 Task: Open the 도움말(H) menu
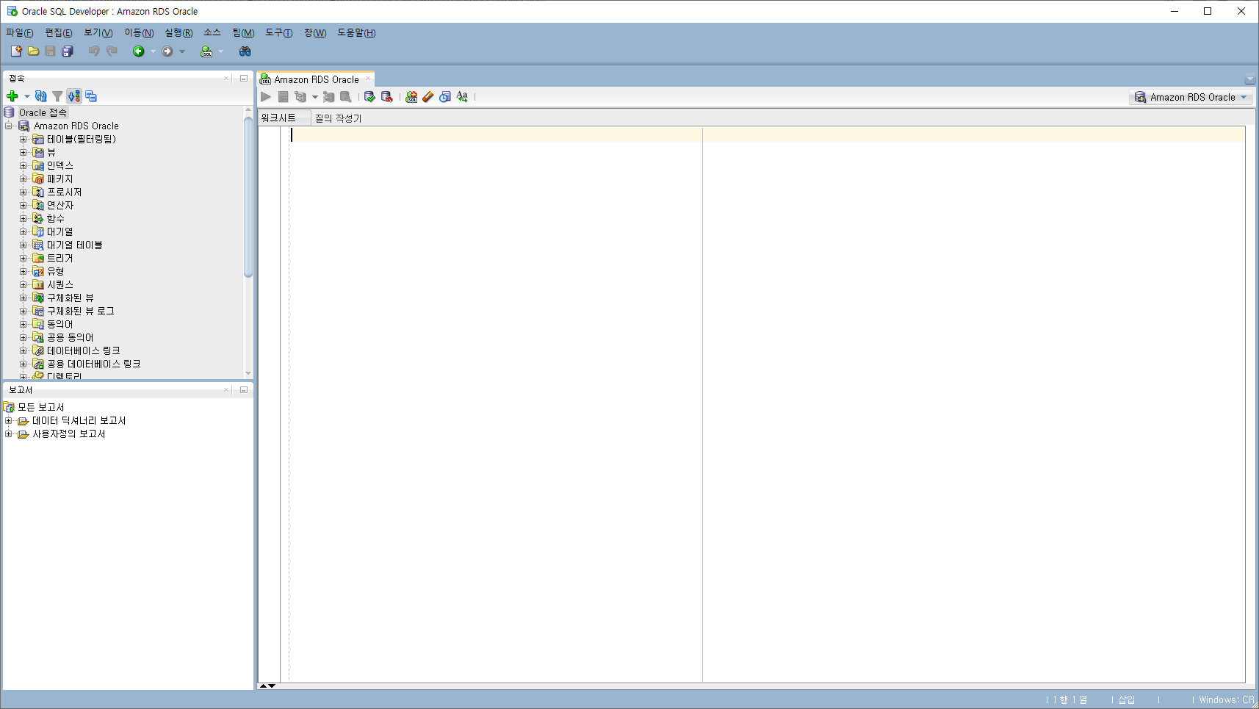[356, 33]
